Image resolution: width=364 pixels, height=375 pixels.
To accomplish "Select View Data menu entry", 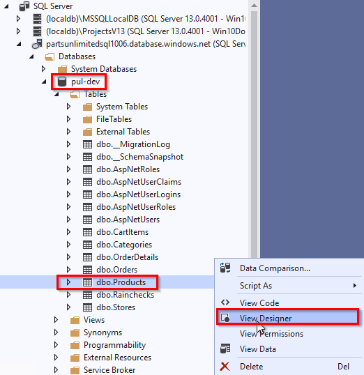I will [258, 349].
